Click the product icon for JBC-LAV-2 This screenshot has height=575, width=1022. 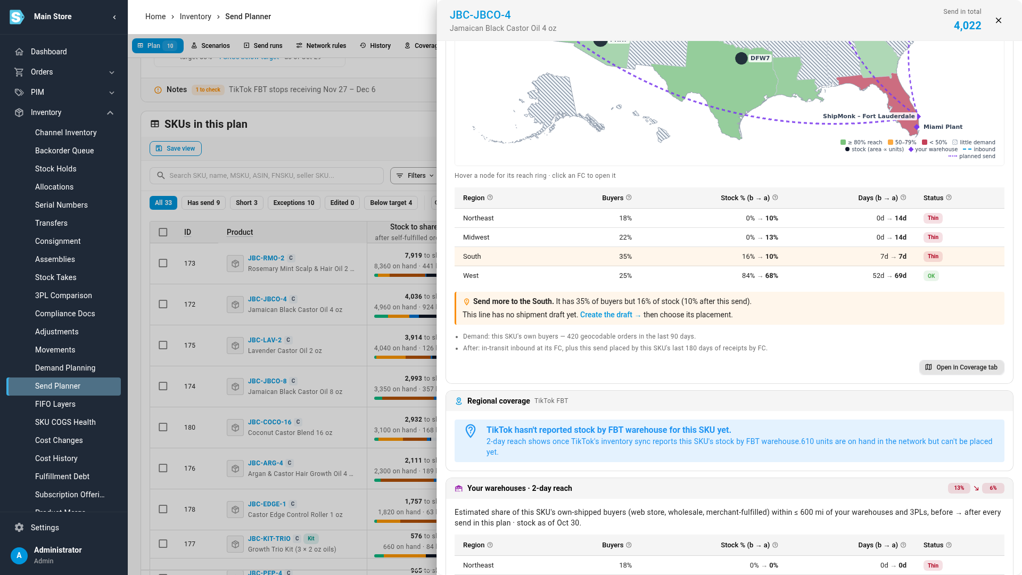click(235, 346)
